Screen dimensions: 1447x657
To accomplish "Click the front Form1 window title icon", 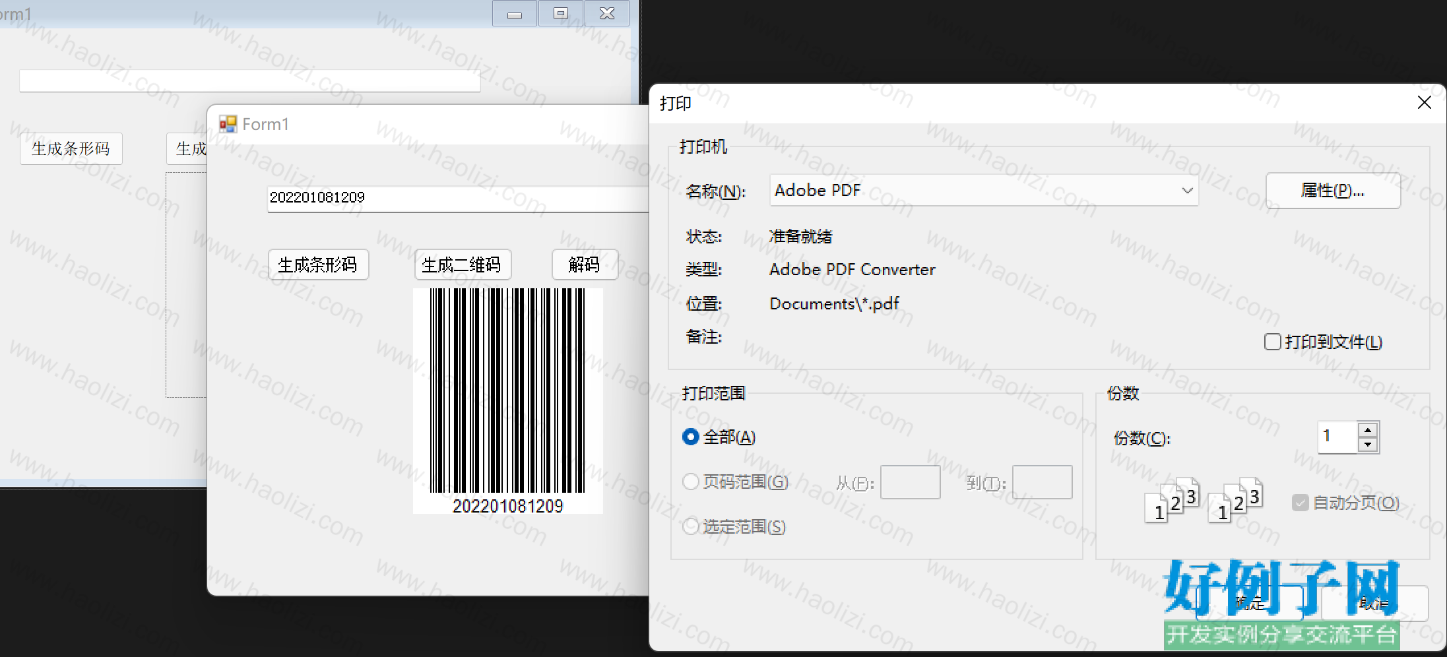I will (228, 124).
